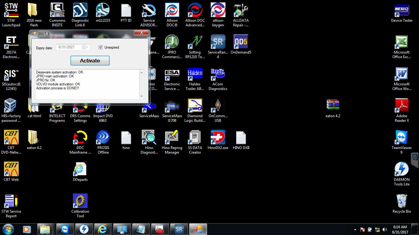
Task: Launch DDC Mainframe shortcut
Action: [x=80, y=142]
